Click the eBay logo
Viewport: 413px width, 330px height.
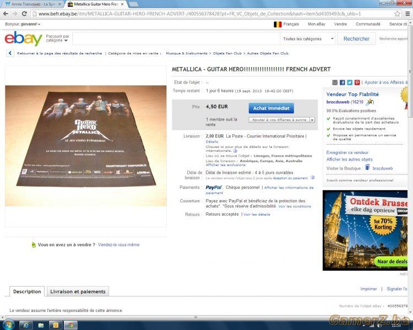click(x=24, y=38)
